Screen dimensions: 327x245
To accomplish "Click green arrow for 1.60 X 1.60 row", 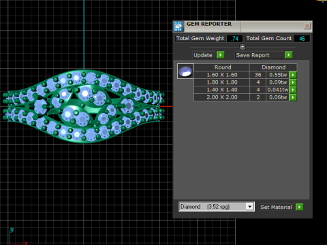I will coord(293,75).
